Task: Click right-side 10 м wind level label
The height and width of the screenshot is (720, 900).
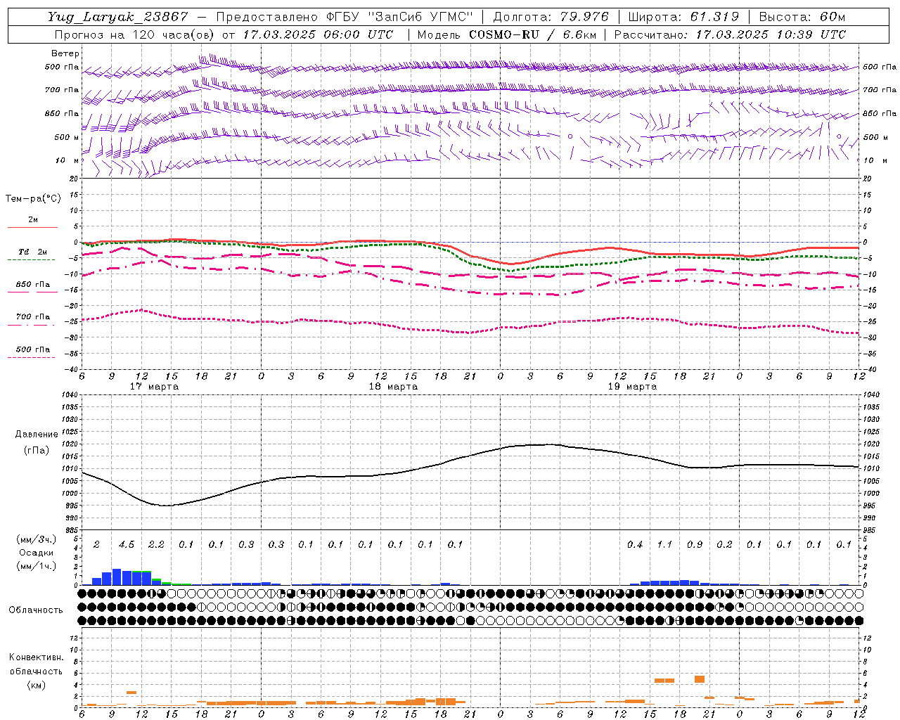Action: [875, 160]
